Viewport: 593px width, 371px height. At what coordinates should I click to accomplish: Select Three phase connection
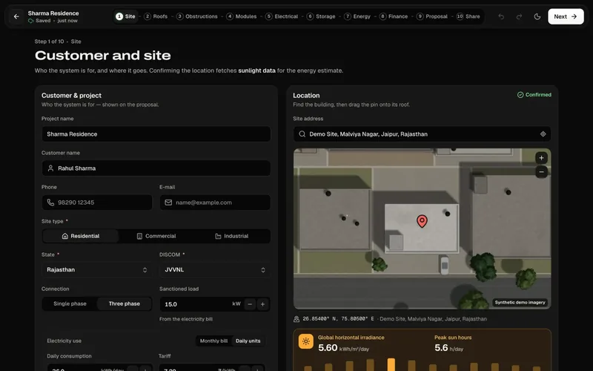click(x=125, y=303)
